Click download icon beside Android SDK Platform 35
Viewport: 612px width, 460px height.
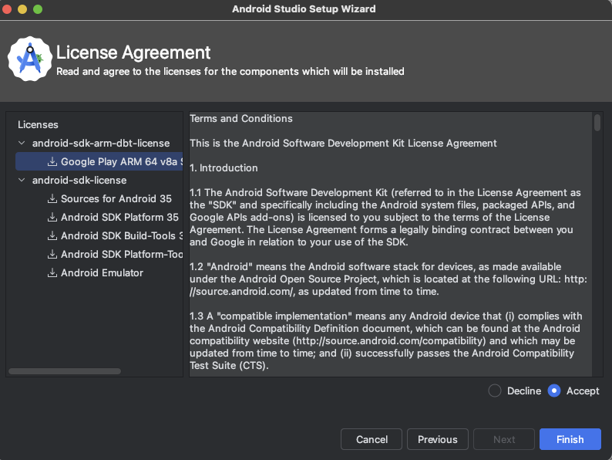[x=52, y=217]
